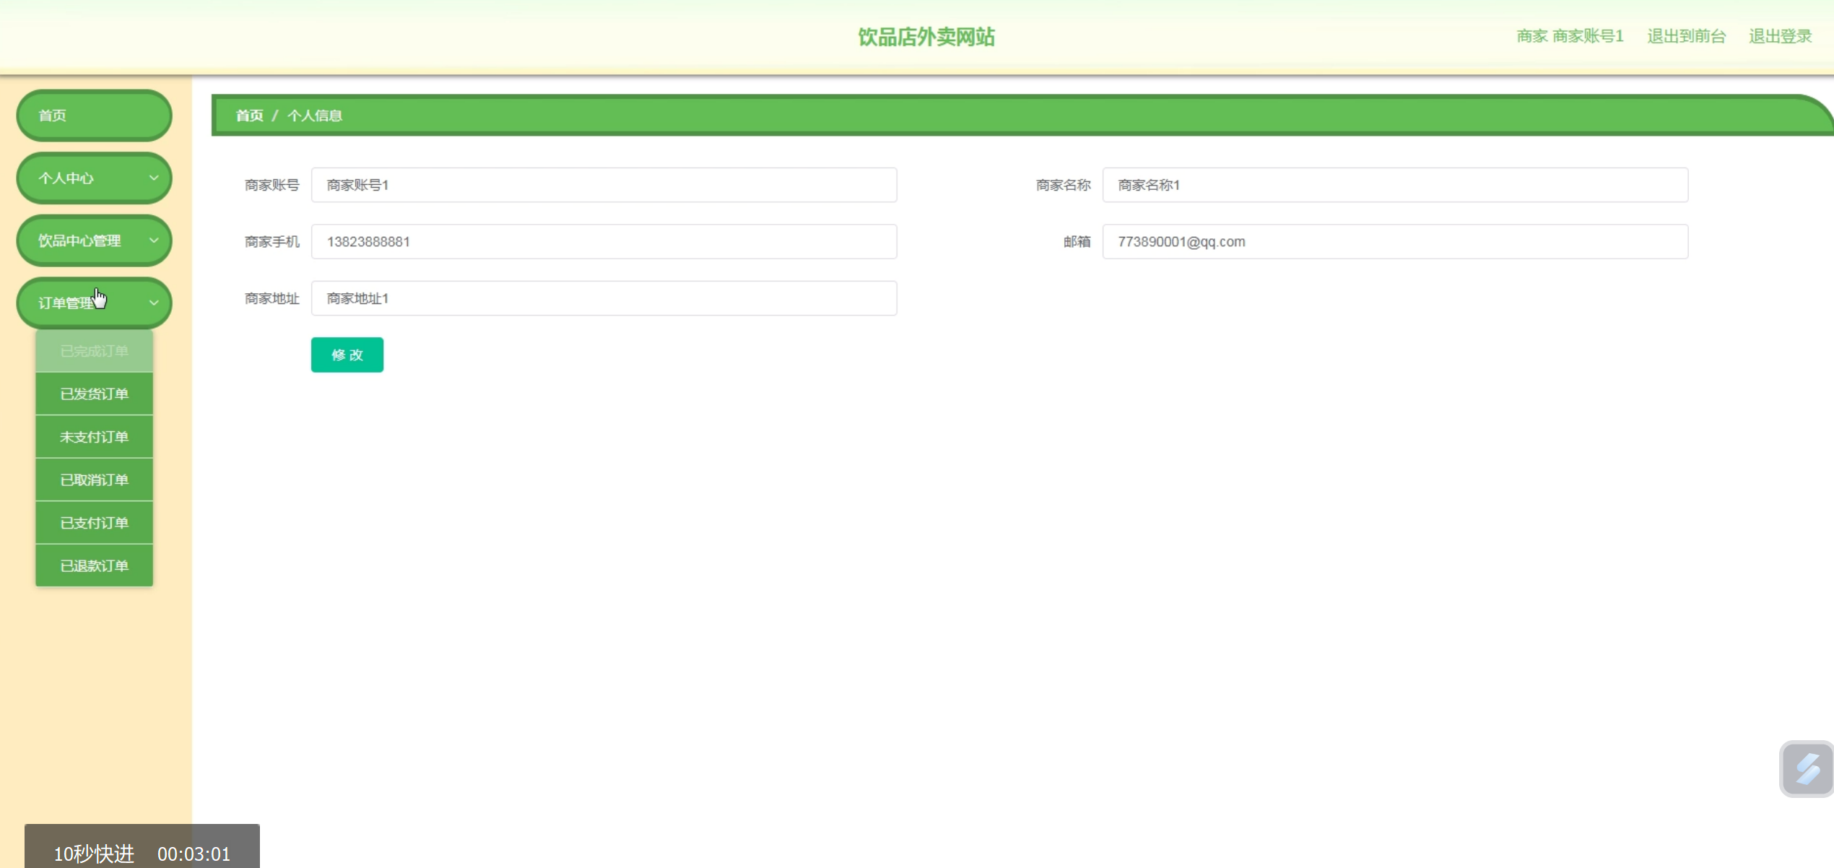Click the 商家地址 input field
Viewport: 1834px width, 868px height.
pyautogui.click(x=604, y=298)
